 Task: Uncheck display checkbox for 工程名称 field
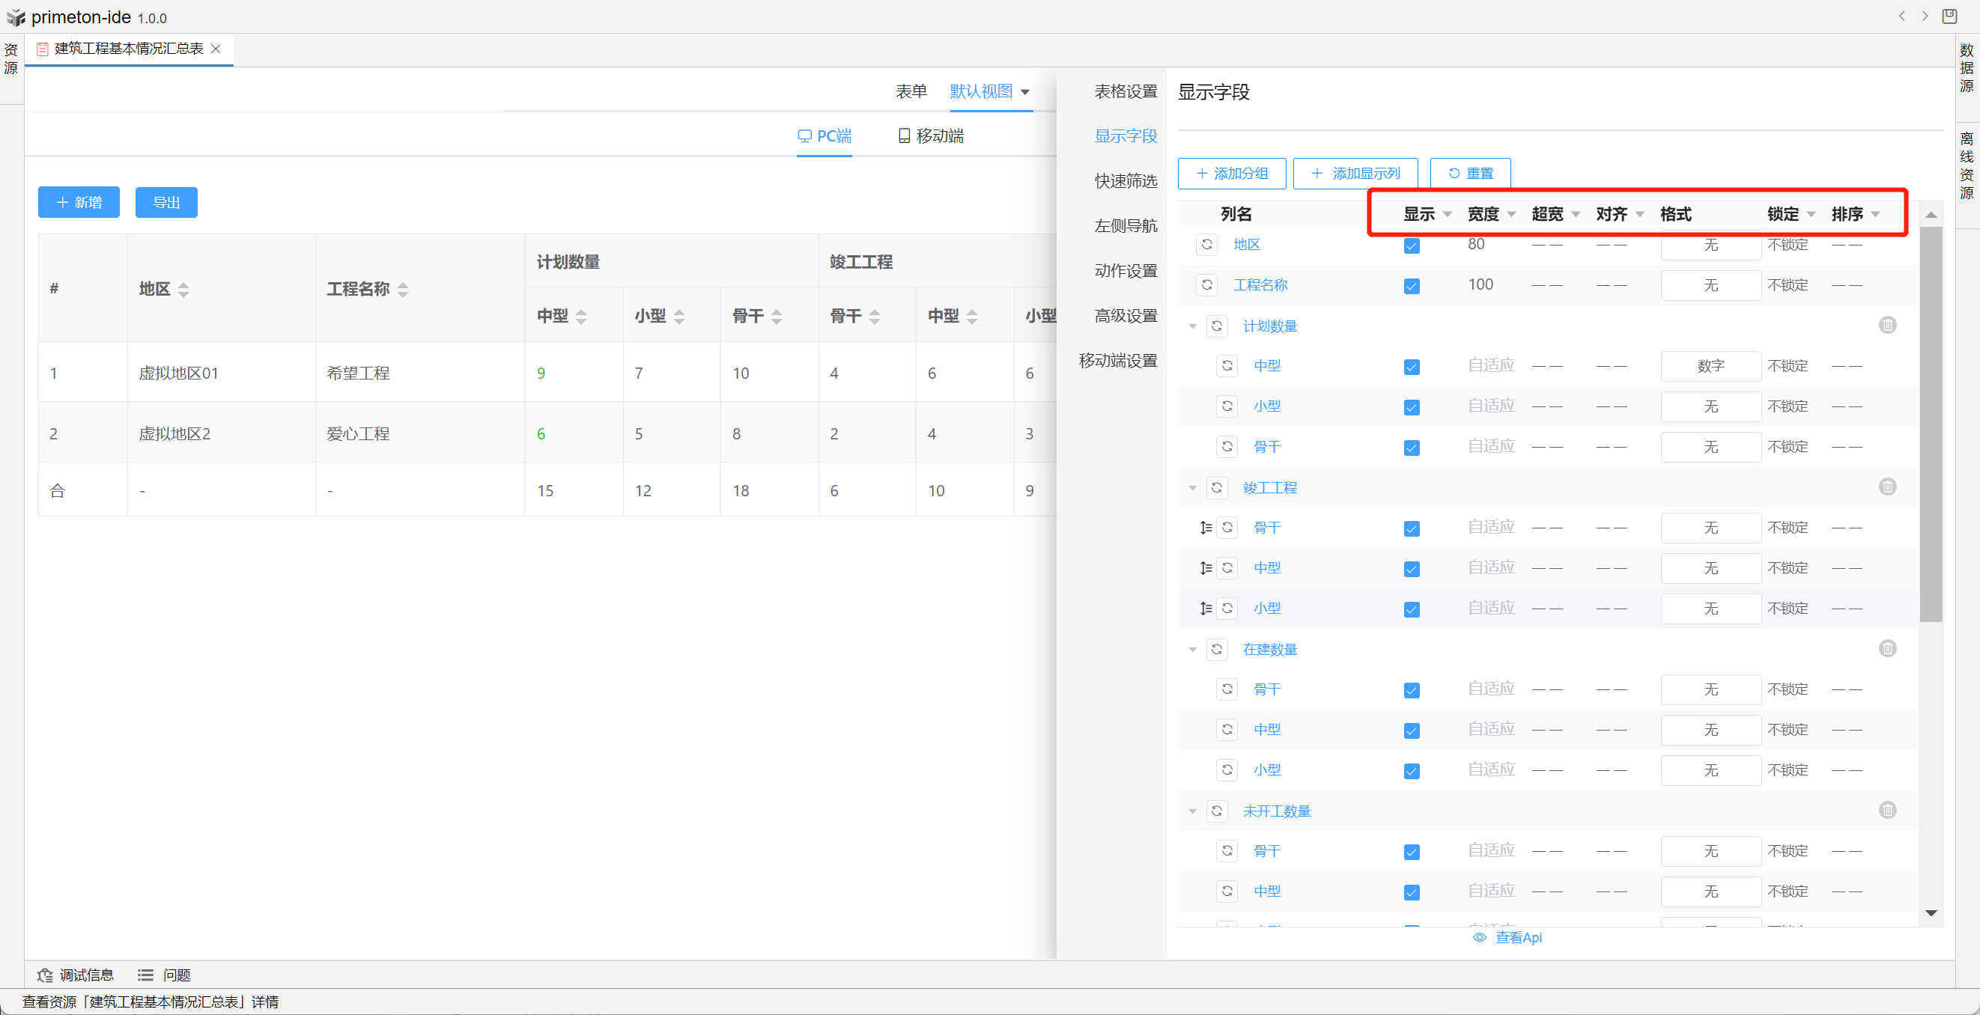click(x=1411, y=287)
